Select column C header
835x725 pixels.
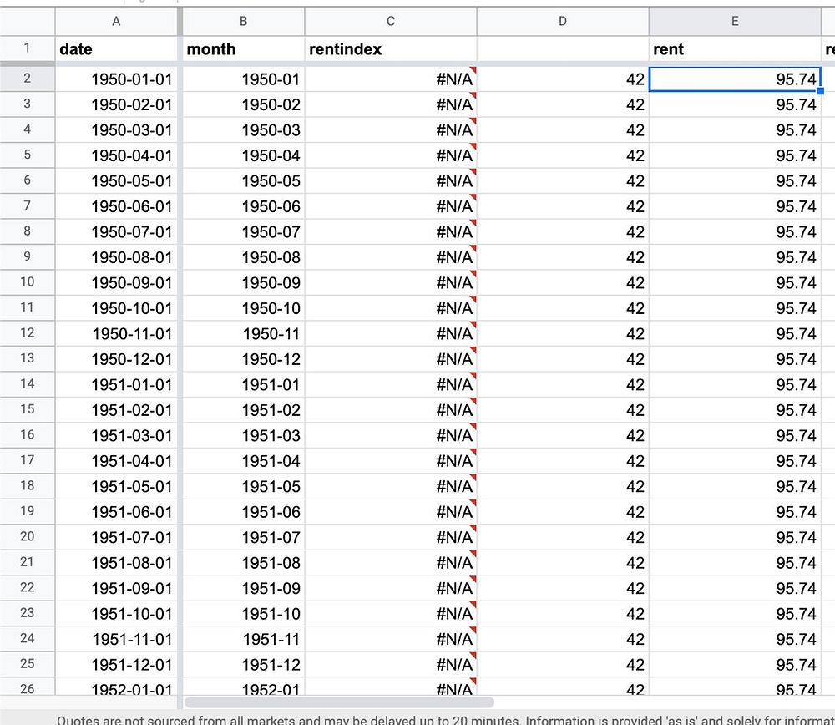tap(390, 22)
